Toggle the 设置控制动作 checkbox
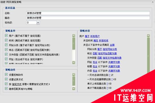Screen dimensions: 155x103 pyautogui.click(x=6, y=75)
